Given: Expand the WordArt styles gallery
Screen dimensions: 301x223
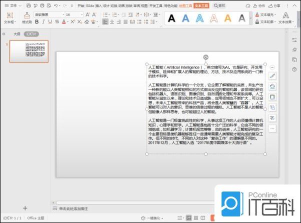Looking at the screenshot, I should tap(250, 18).
